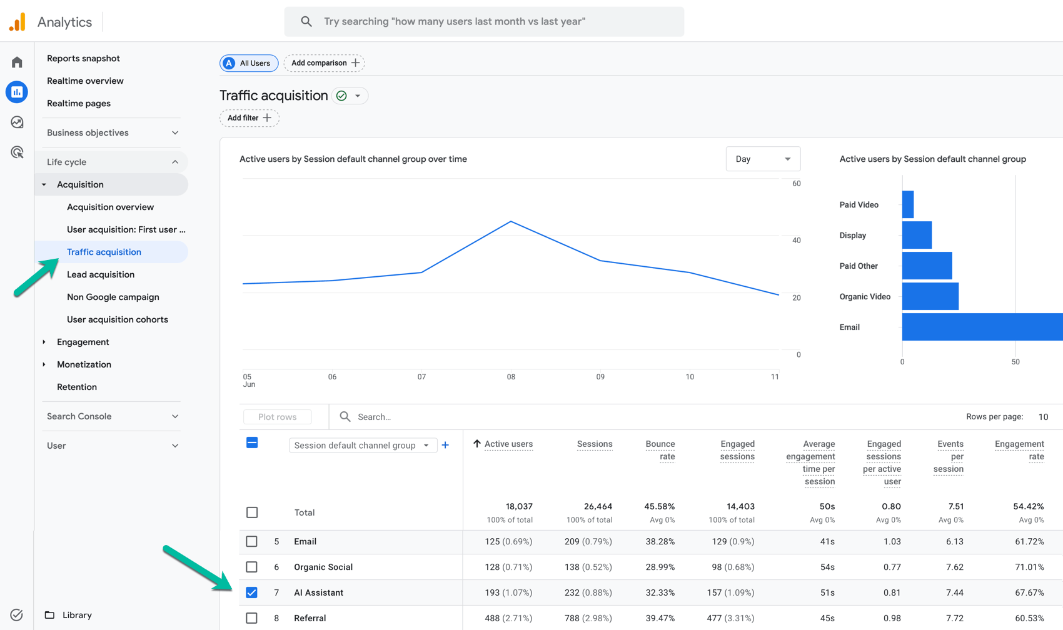Select the Reports bar-chart icon

pyautogui.click(x=17, y=92)
